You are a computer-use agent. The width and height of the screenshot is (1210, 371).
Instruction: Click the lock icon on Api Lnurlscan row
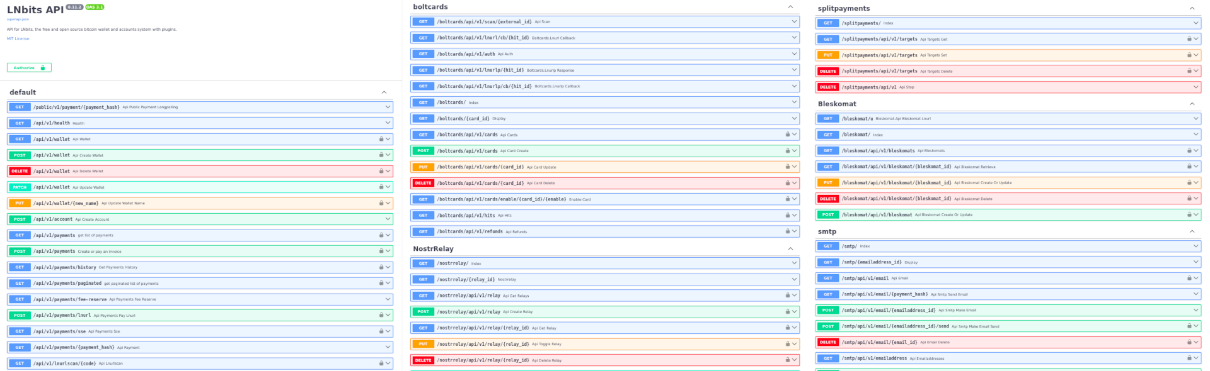click(381, 363)
